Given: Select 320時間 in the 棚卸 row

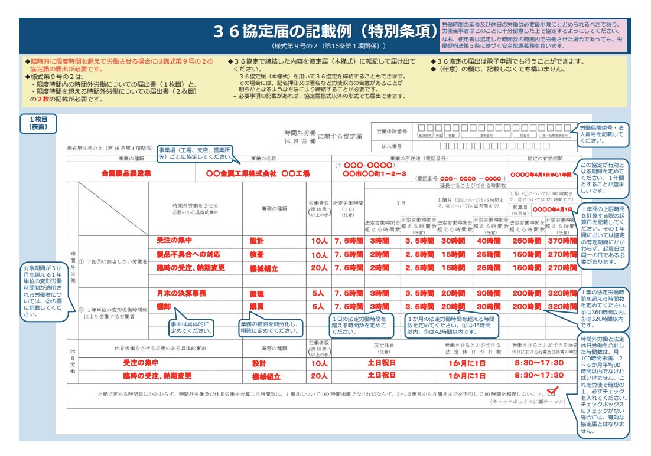Looking at the screenshot, I should pos(562,307).
